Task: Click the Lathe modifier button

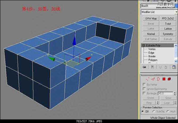Action: point(151,29)
